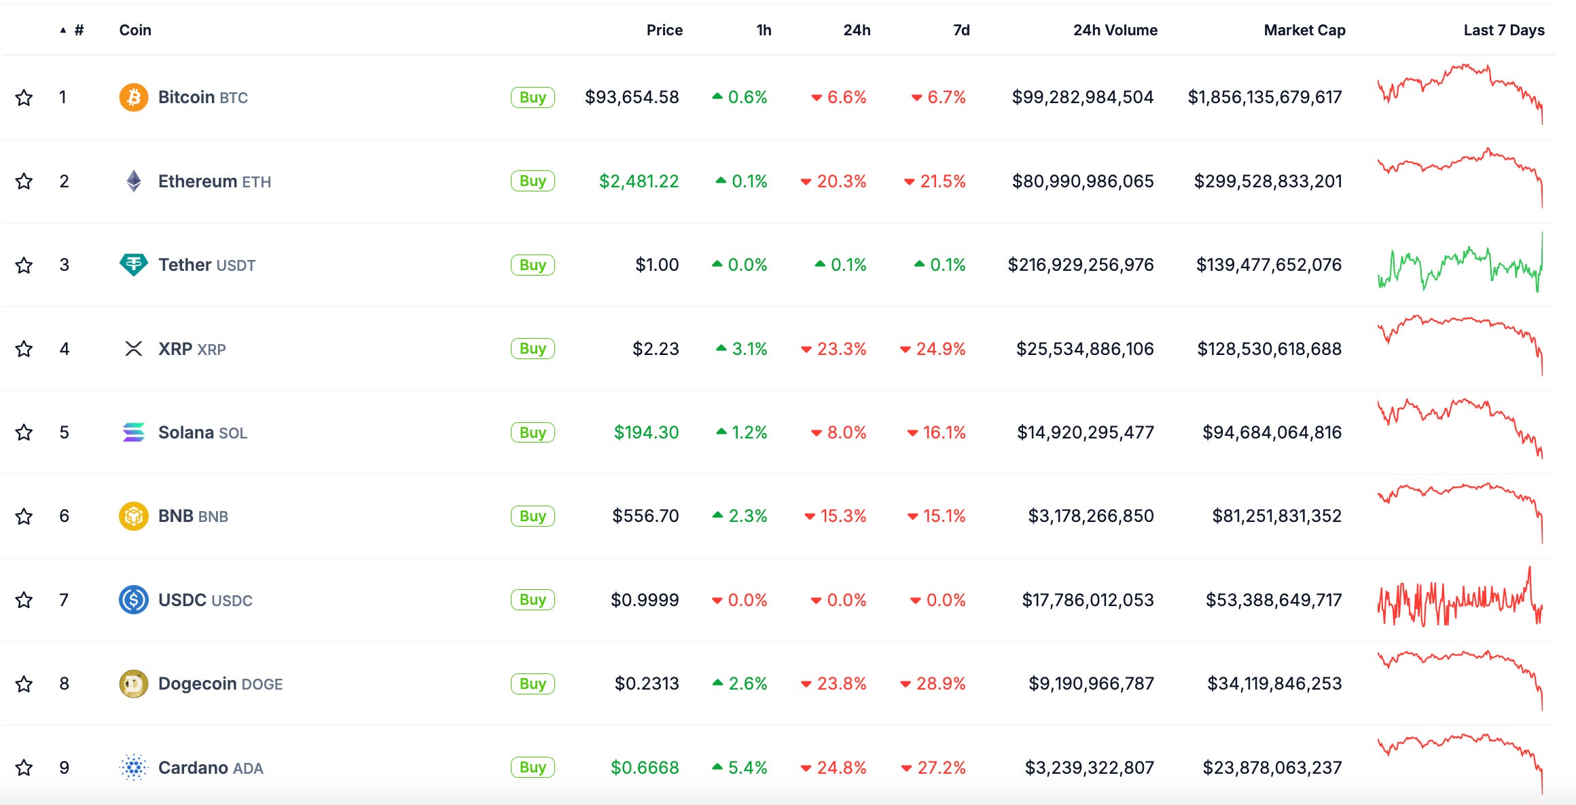The width and height of the screenshot is (1576, 805).
Task: Sort table by Price column header
Action: point(664,30)
